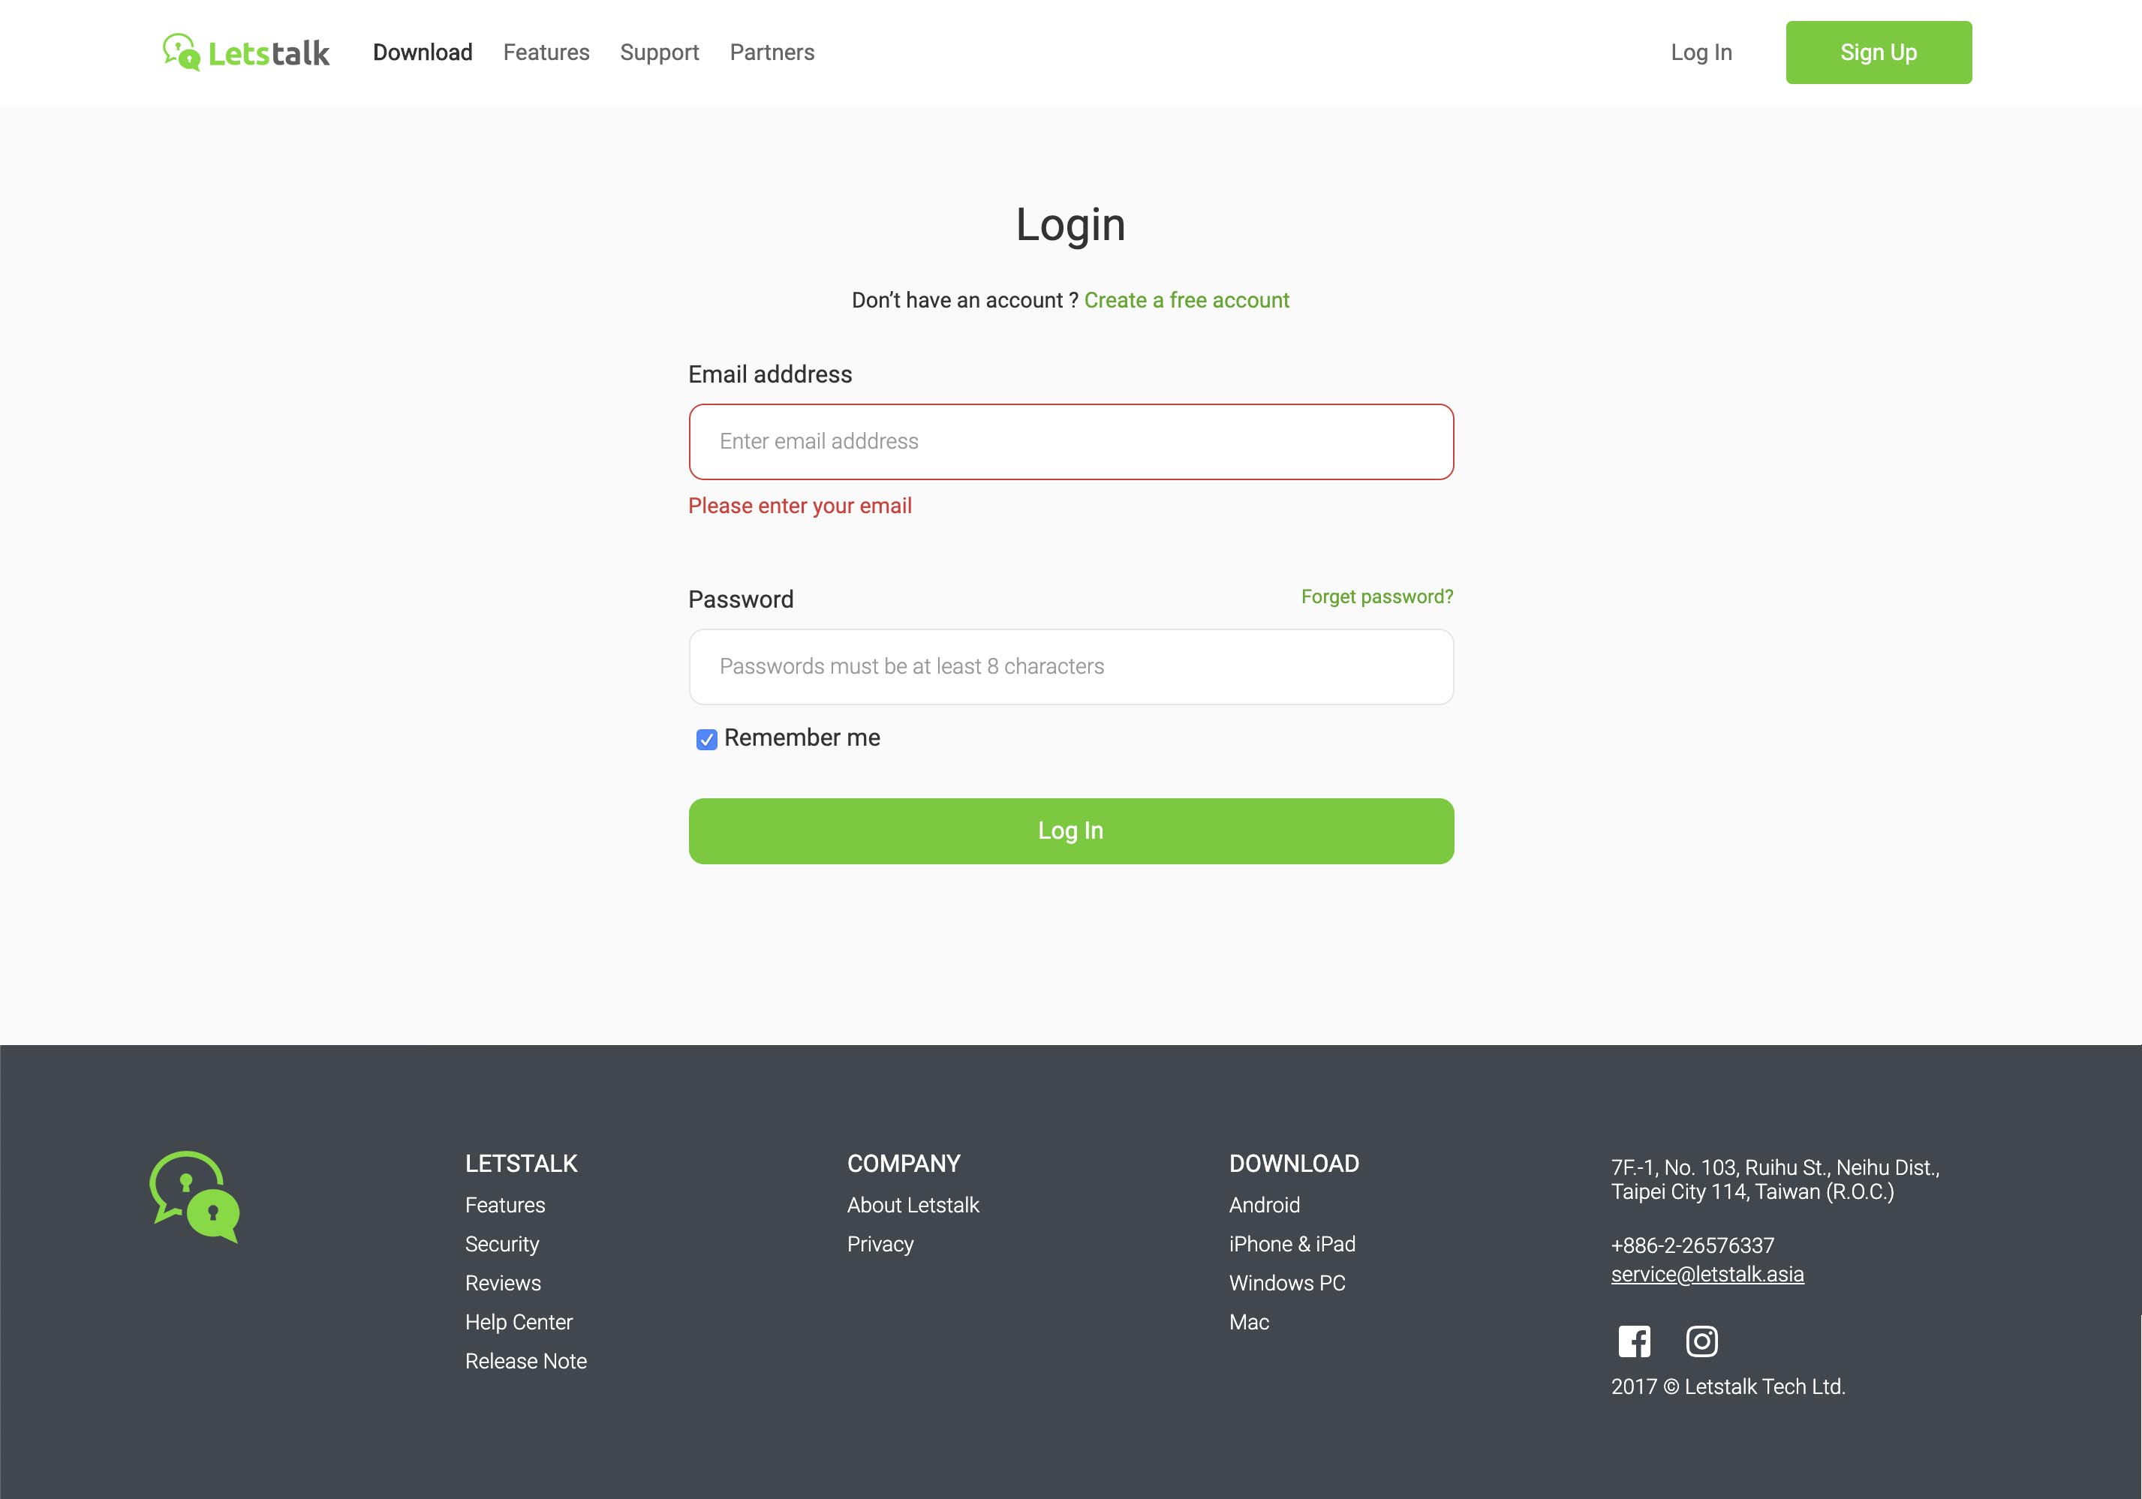Click service@letstalk.asia email link
This screenshot has width=2142, height=1499.
pyautogui.click(x=1707, y=1274)
